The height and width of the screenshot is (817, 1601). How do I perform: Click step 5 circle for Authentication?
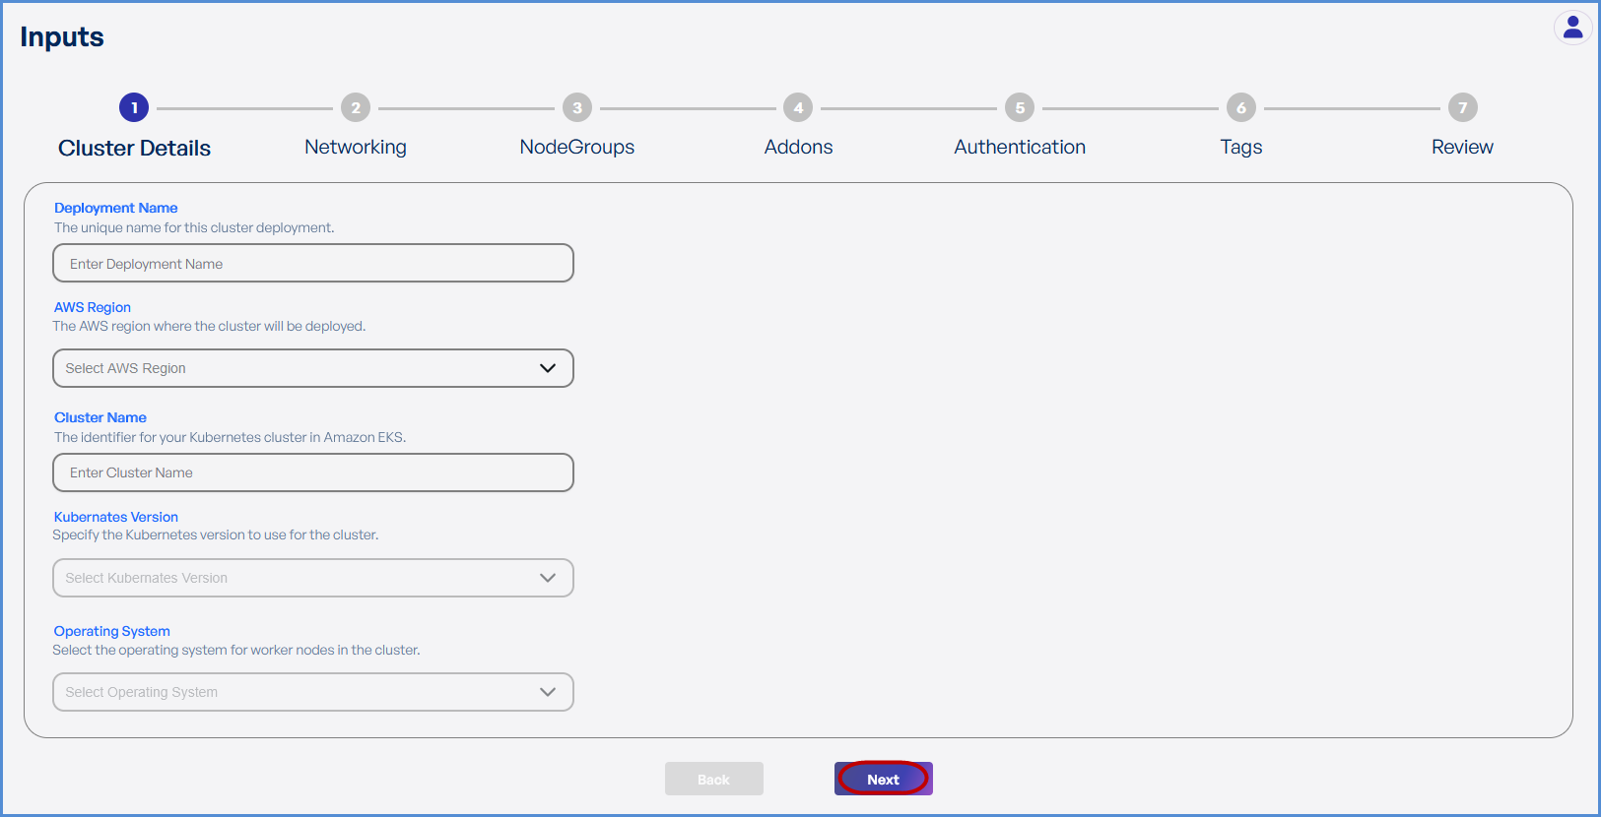pos(1020,107)
